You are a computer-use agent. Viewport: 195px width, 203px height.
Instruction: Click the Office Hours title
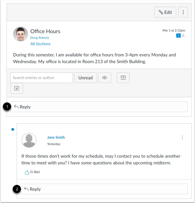click(45, 31)
